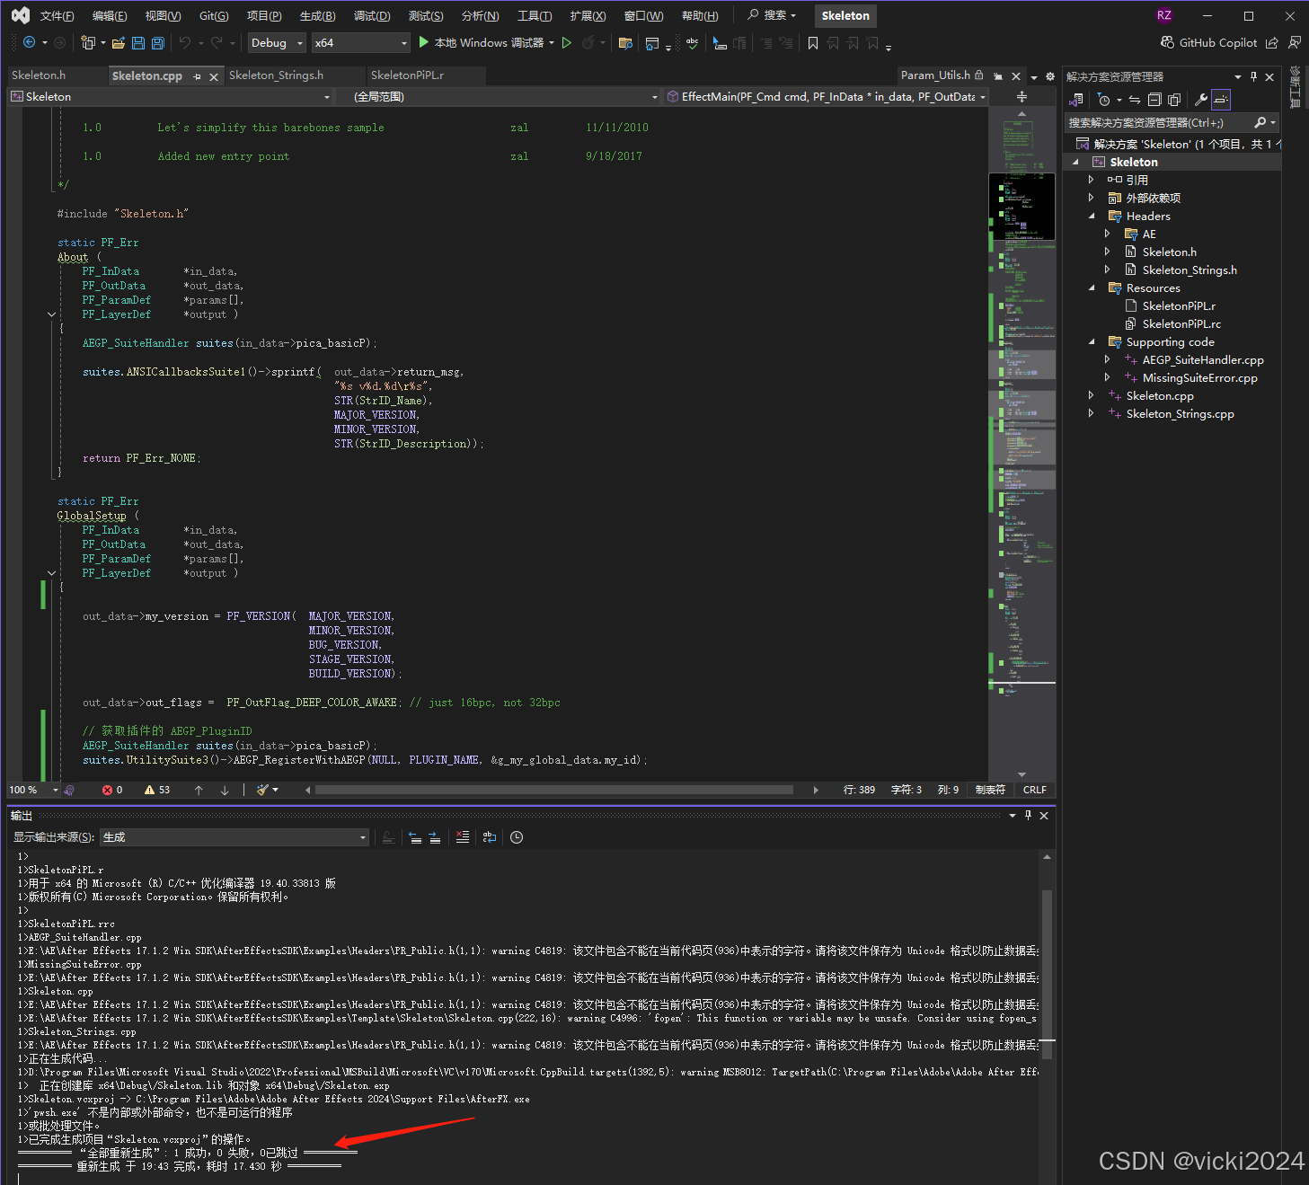
Task: Toggle show all files in Solution Explorer
Action: (1174, 100)
